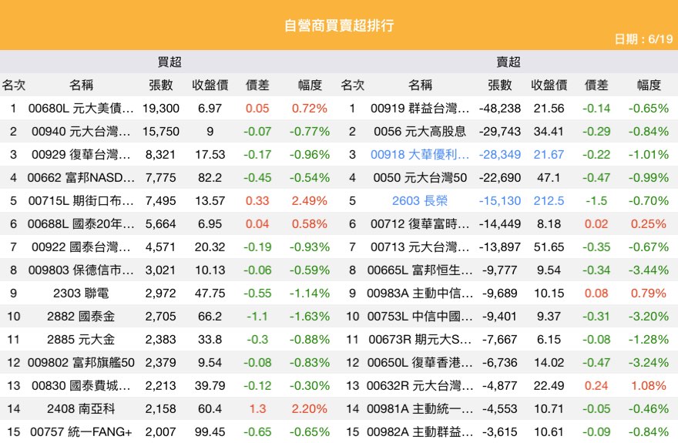Click blue closing price 212.5

[549, 200]
